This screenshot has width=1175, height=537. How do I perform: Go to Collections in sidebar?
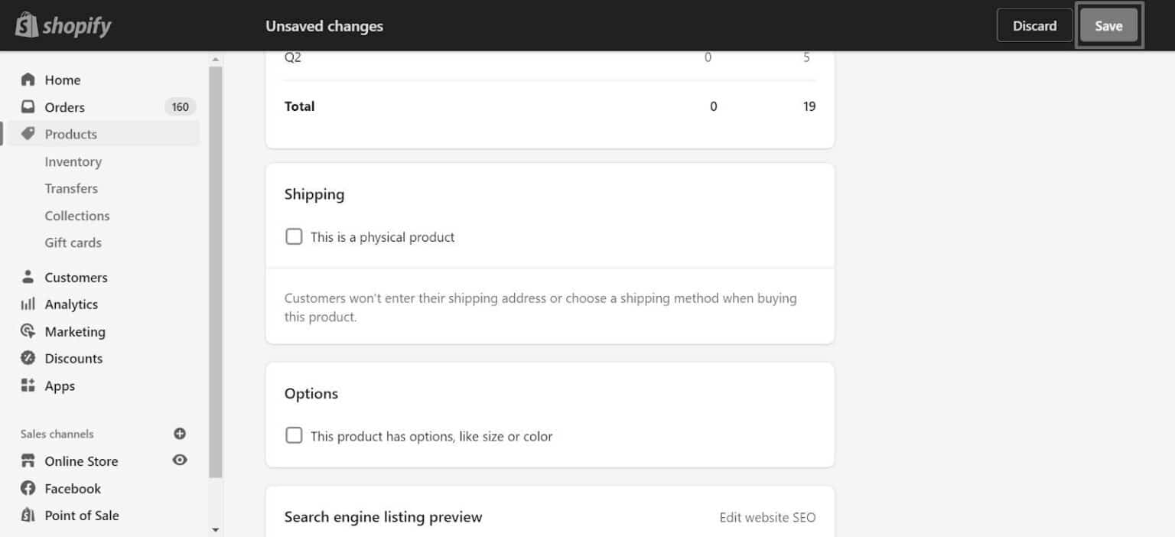[76, 216]
